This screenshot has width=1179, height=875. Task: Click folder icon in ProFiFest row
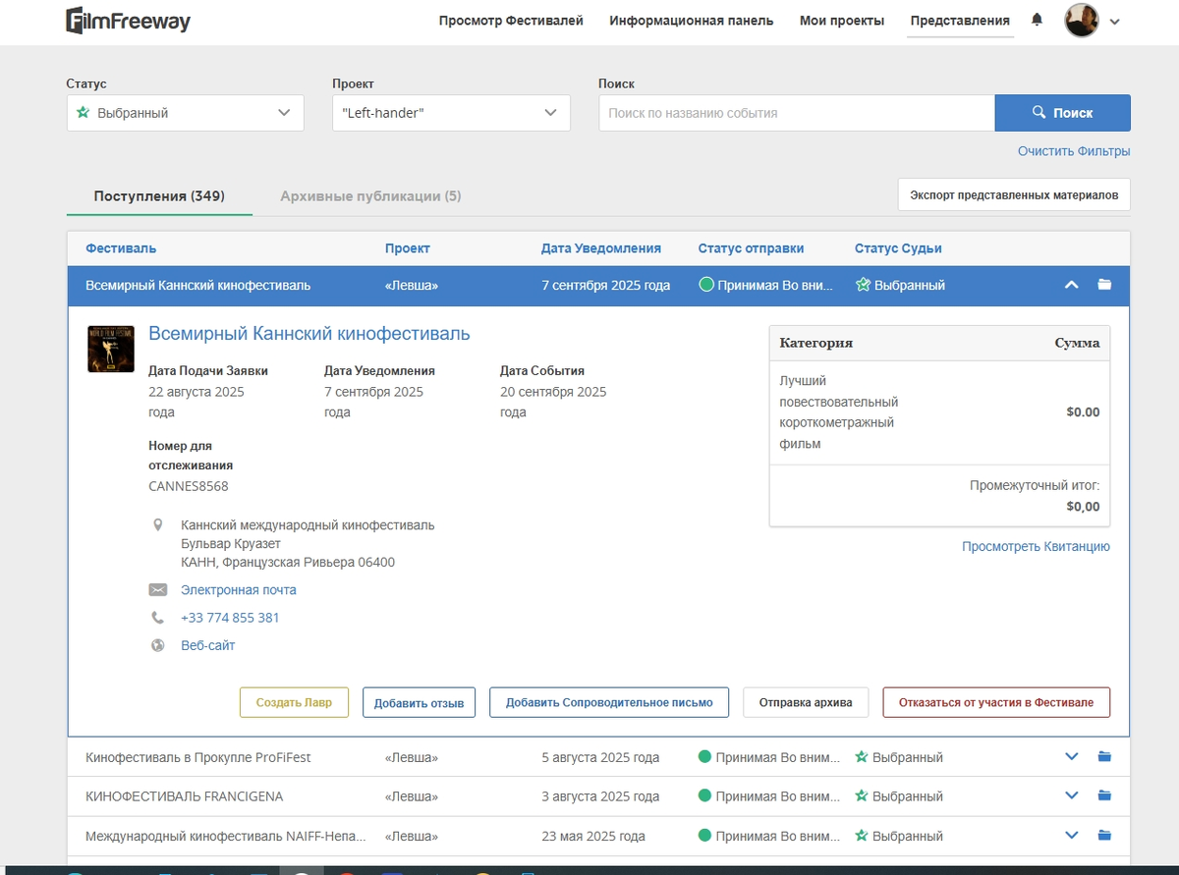1104,757
